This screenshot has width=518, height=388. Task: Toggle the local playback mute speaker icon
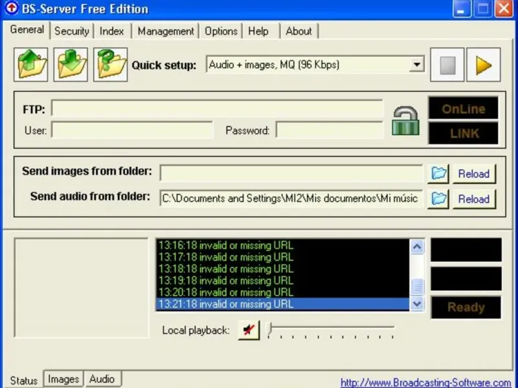pyautogui.click(x=249, y=330)
